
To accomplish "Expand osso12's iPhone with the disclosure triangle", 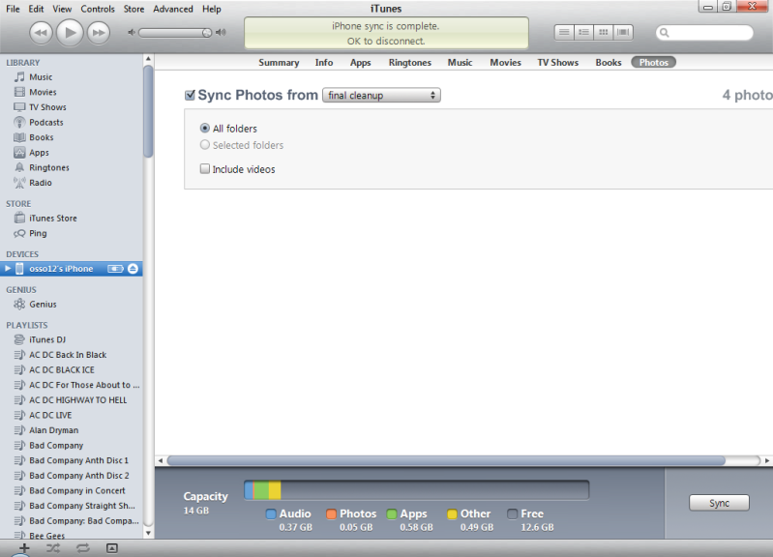I will click(8, 269).
